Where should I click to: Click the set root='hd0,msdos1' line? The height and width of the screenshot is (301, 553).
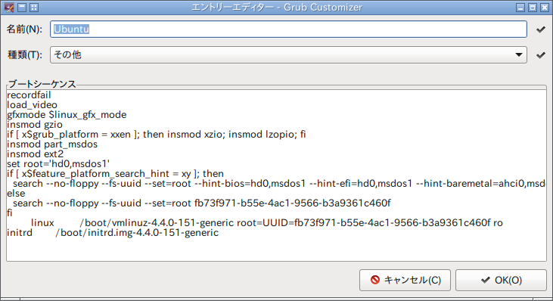[x=58, y=164]
